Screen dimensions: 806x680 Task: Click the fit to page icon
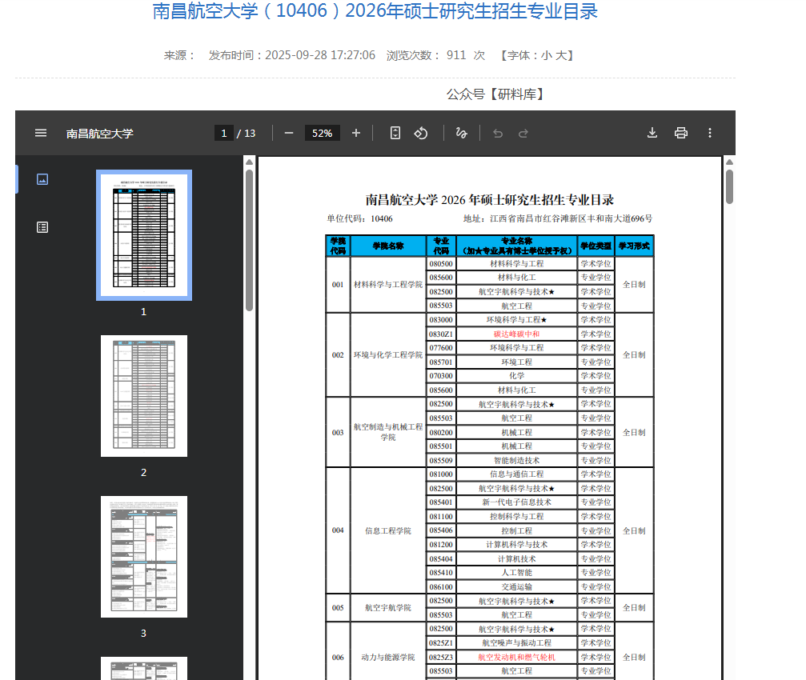coord(395,133)
